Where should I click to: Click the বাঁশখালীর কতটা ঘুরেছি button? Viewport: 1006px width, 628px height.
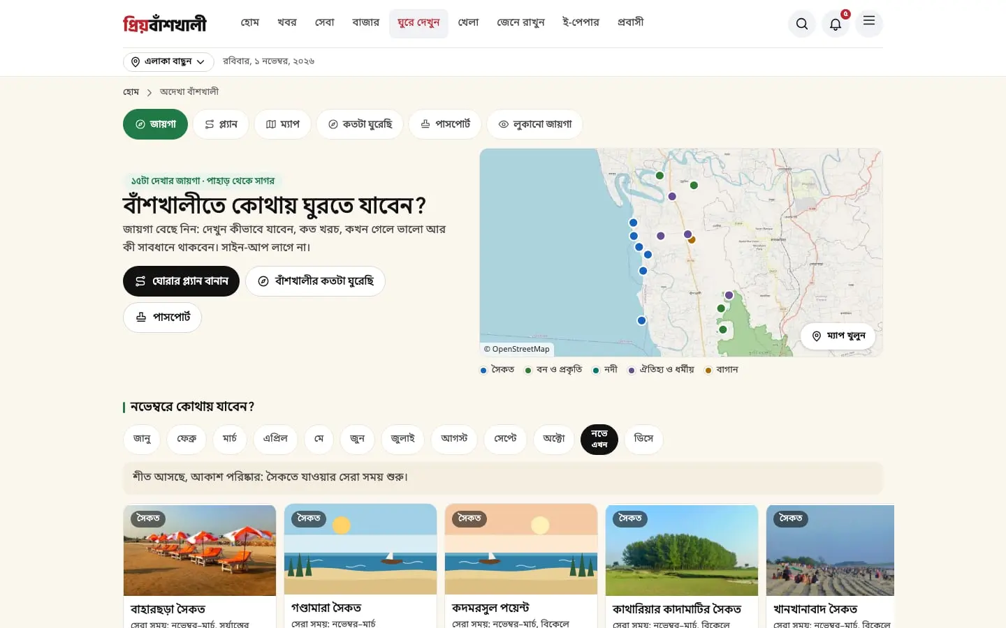[315, 281]
